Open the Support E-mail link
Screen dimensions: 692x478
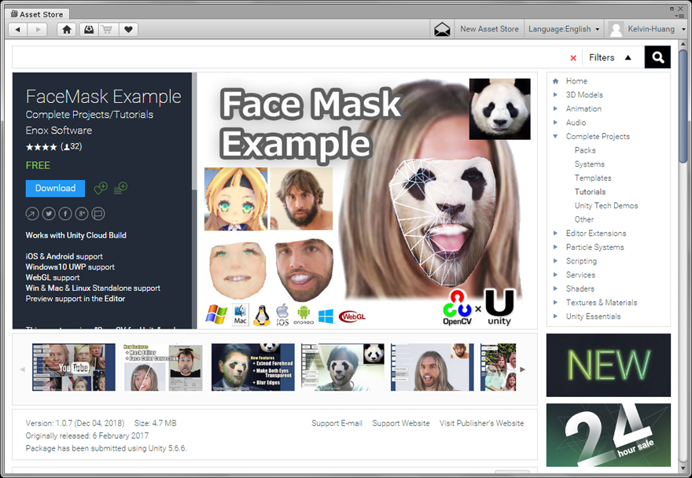pos(337,423)
